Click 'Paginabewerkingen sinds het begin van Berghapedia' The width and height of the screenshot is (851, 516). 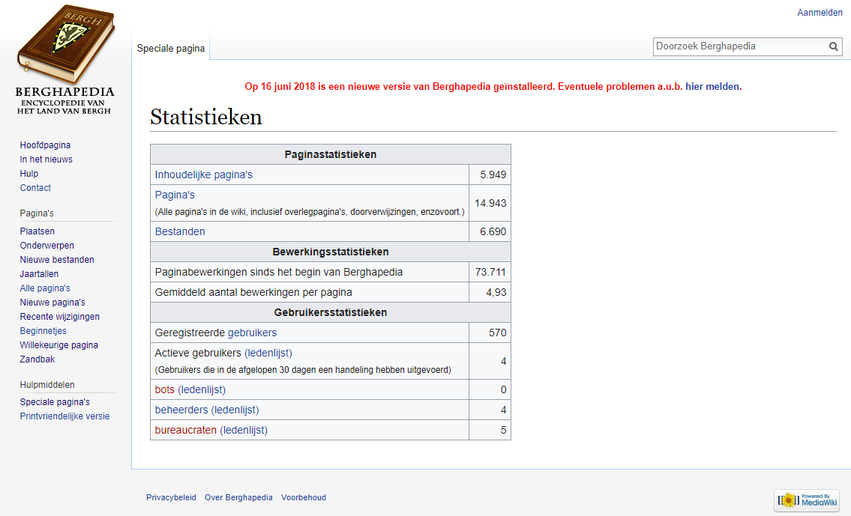pos(279,272)
